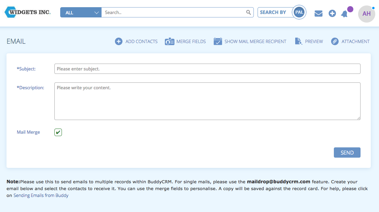Viewport: 379px width, 212px height.
Task: Open the ALL search filter dropdown
Action: pos(81,12)
